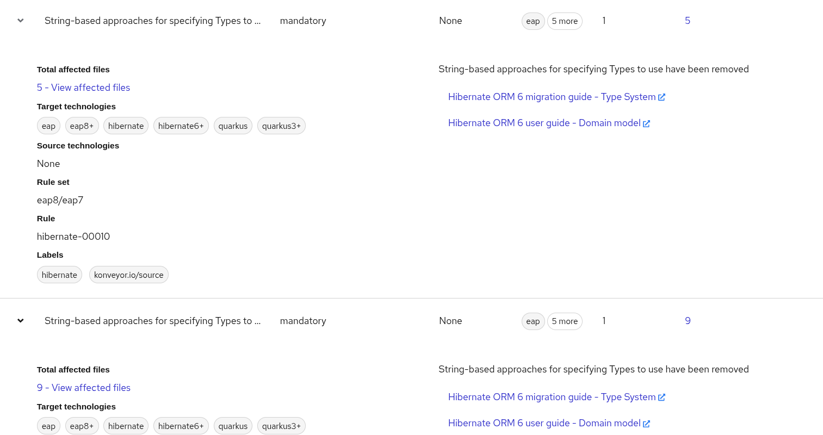Viewport: 823px width, 435px height.
Task: Select the 'konveyor.io/source' label chip
Action: point(128,275)
